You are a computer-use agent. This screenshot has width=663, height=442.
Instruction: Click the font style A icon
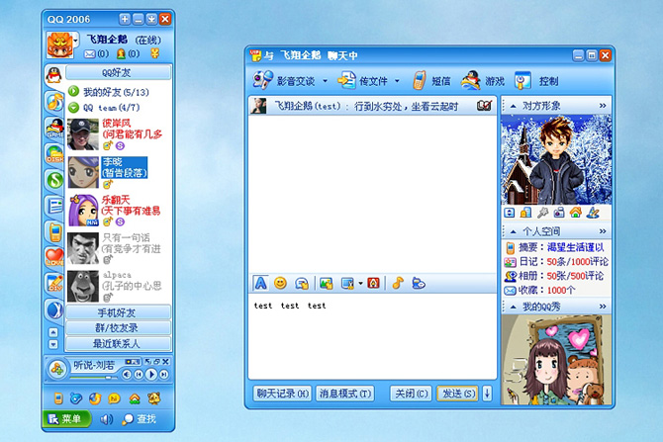tap(261, 283)
